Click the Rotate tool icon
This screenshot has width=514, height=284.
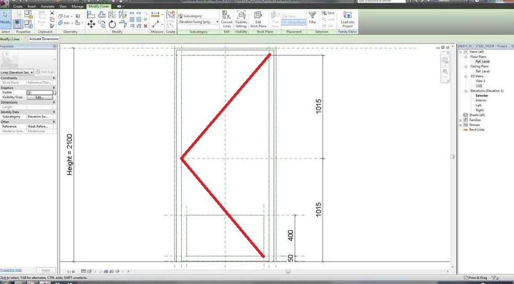(x=112, y=24)
